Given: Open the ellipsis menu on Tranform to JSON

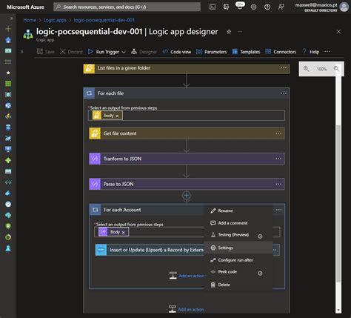Looking at the screenshot, I should (278, 159).
